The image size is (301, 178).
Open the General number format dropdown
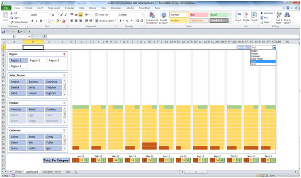(142, 15)
